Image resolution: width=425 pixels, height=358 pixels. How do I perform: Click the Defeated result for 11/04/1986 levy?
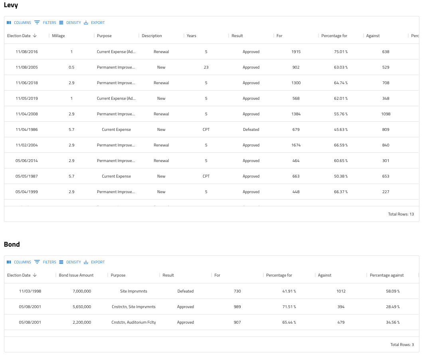click(x=251, y=130)
